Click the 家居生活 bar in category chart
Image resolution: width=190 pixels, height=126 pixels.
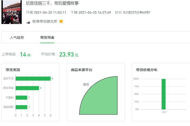tap(33, 78)
